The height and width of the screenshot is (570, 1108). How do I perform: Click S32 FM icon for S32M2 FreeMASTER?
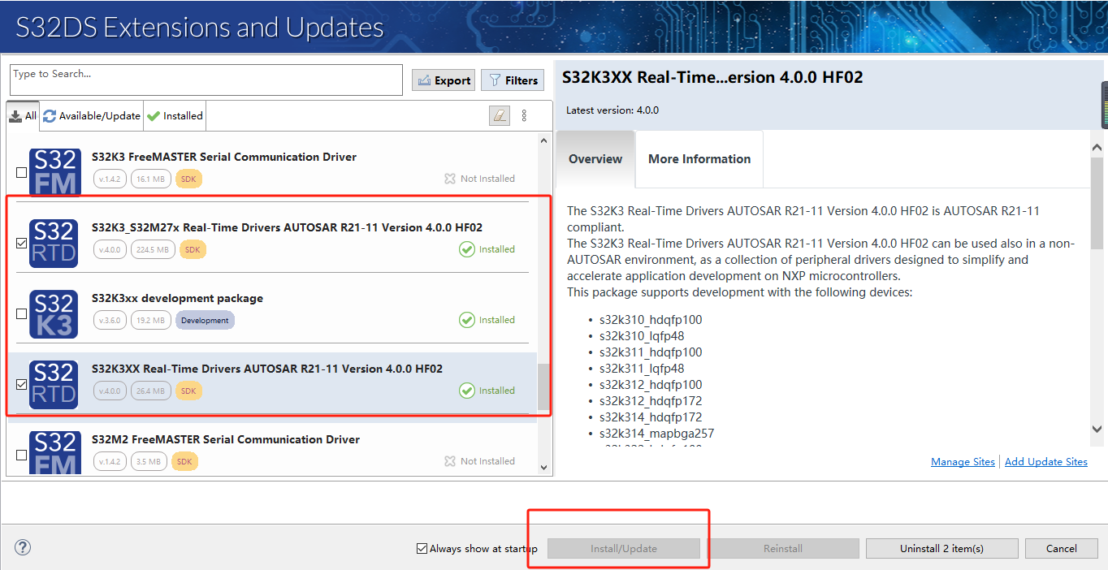(x=54, y=452)
